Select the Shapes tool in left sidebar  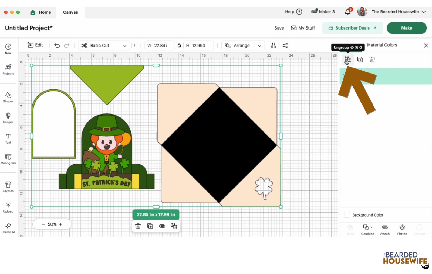click(8, 97)
